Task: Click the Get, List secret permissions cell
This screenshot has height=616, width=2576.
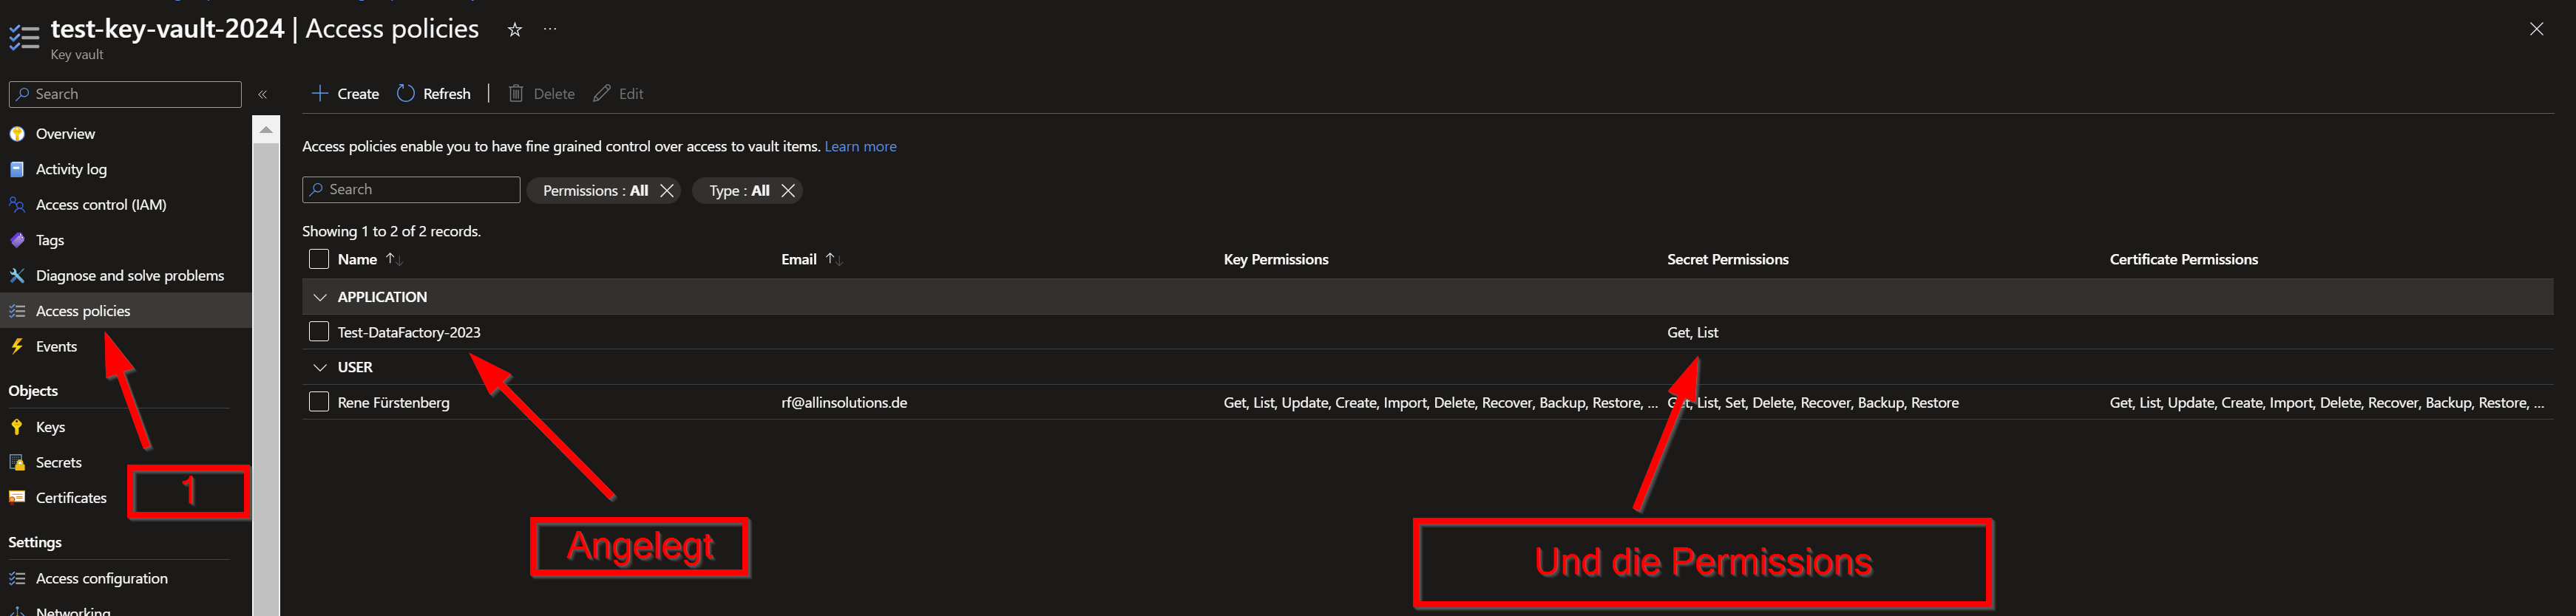Action: pos(1692,332)
